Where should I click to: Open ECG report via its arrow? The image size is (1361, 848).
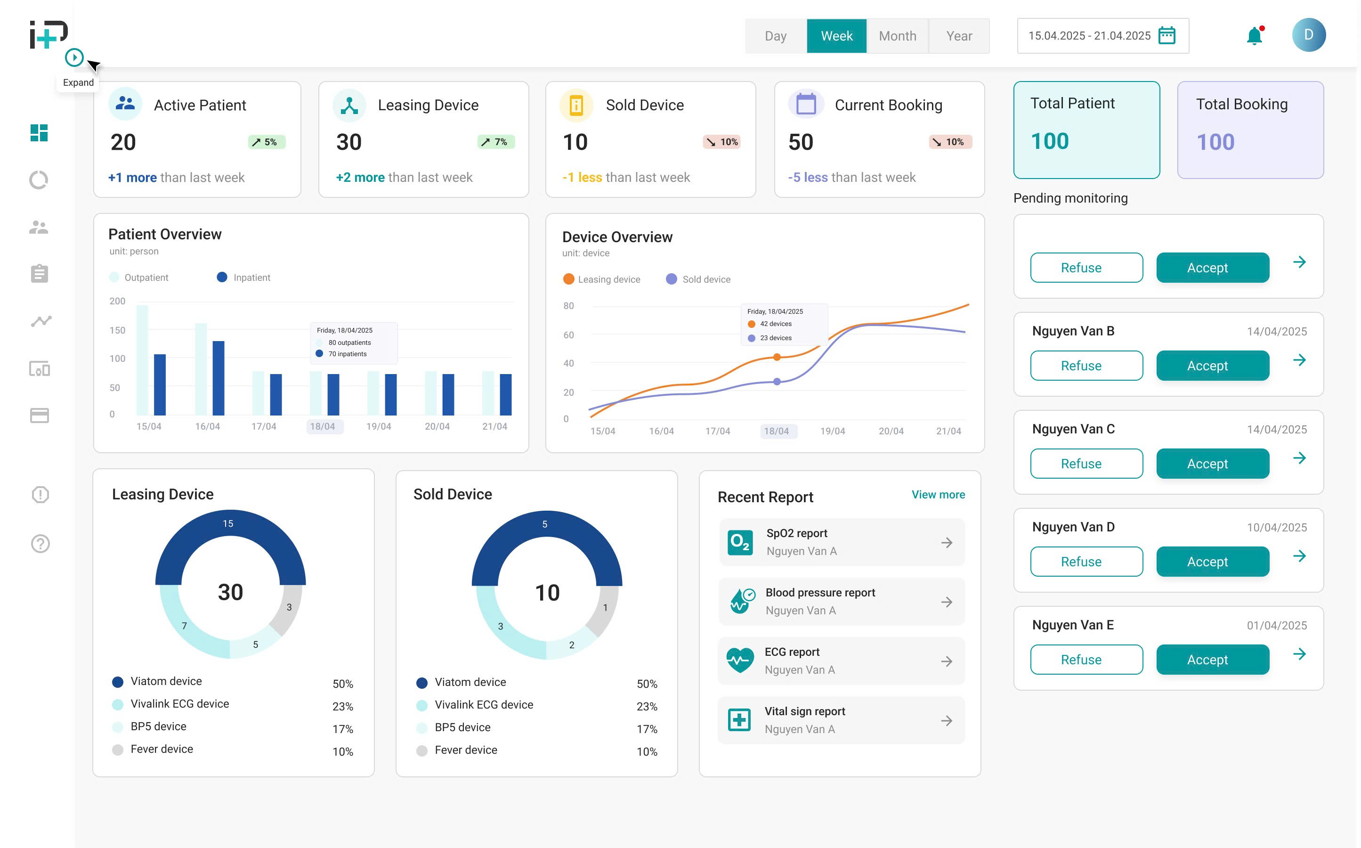tap(946, 661)
